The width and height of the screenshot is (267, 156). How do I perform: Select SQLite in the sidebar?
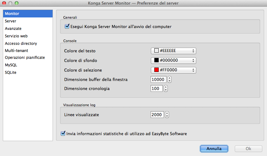tap(11, 73)
